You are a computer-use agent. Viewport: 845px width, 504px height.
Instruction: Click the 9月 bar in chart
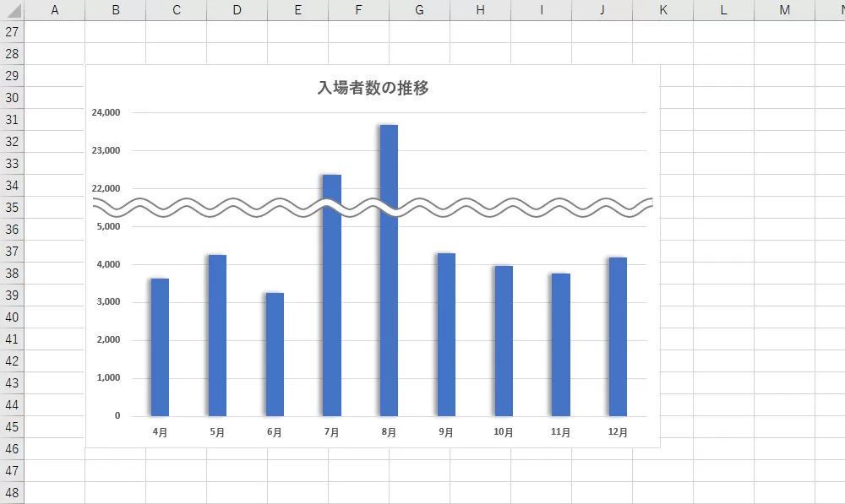(x=446, y=334)
